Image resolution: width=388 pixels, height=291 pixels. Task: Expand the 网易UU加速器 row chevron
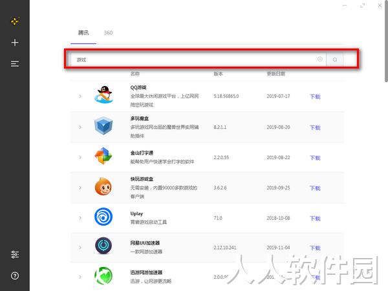tap(80, 248)
